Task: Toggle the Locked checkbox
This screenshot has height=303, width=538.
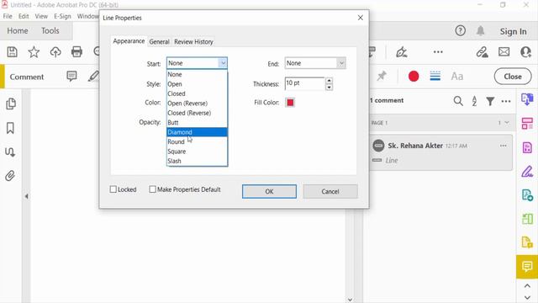Action: pos(113,189)
